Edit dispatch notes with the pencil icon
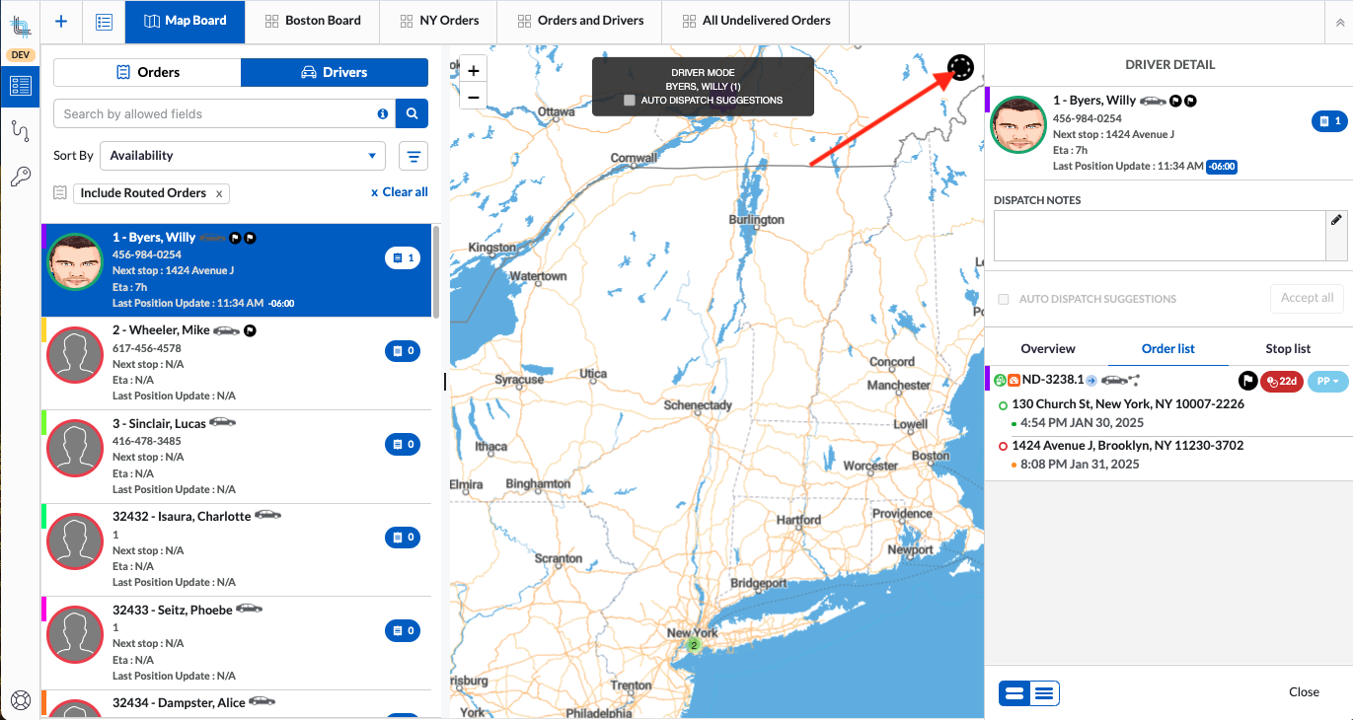Image resolution: width=1353 pixels, height=720 pixels. tap(1336, 220)
